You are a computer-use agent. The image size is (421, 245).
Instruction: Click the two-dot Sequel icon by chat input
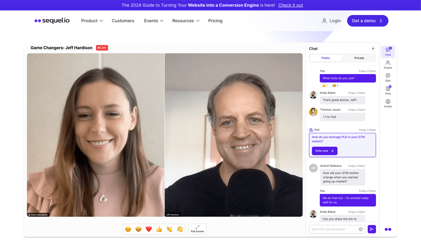[x=388, y=229]
